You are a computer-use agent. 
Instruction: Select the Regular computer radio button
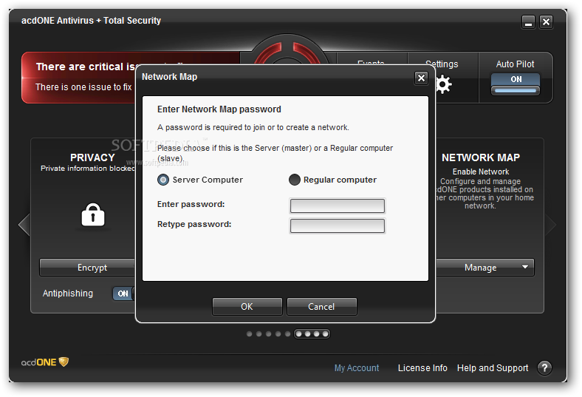point(295,180)
